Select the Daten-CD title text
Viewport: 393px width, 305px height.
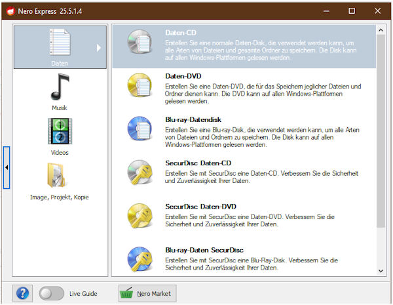181,33
